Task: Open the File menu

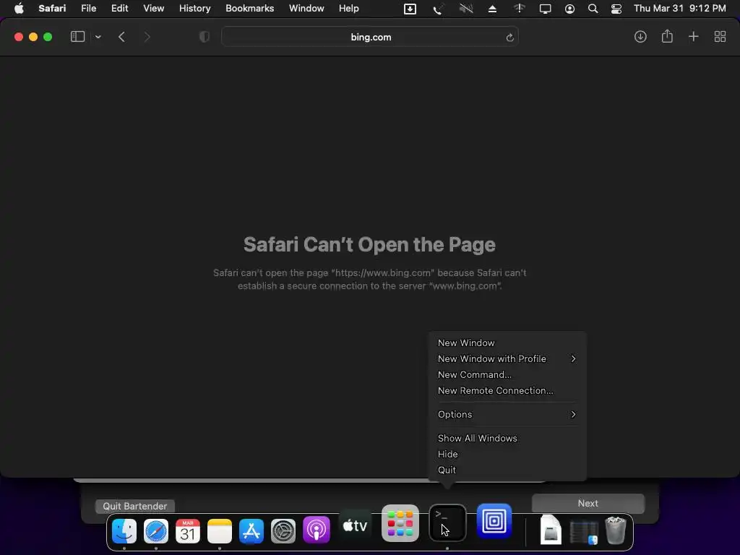Action: click(x=88, y=9)
